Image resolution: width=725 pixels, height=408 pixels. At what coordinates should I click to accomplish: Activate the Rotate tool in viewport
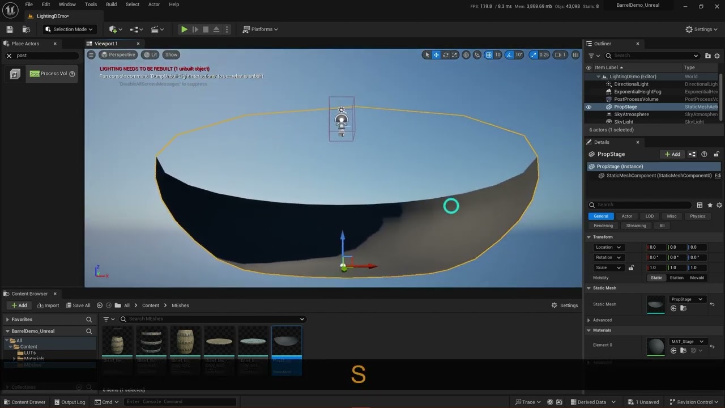tap(446, 55)
